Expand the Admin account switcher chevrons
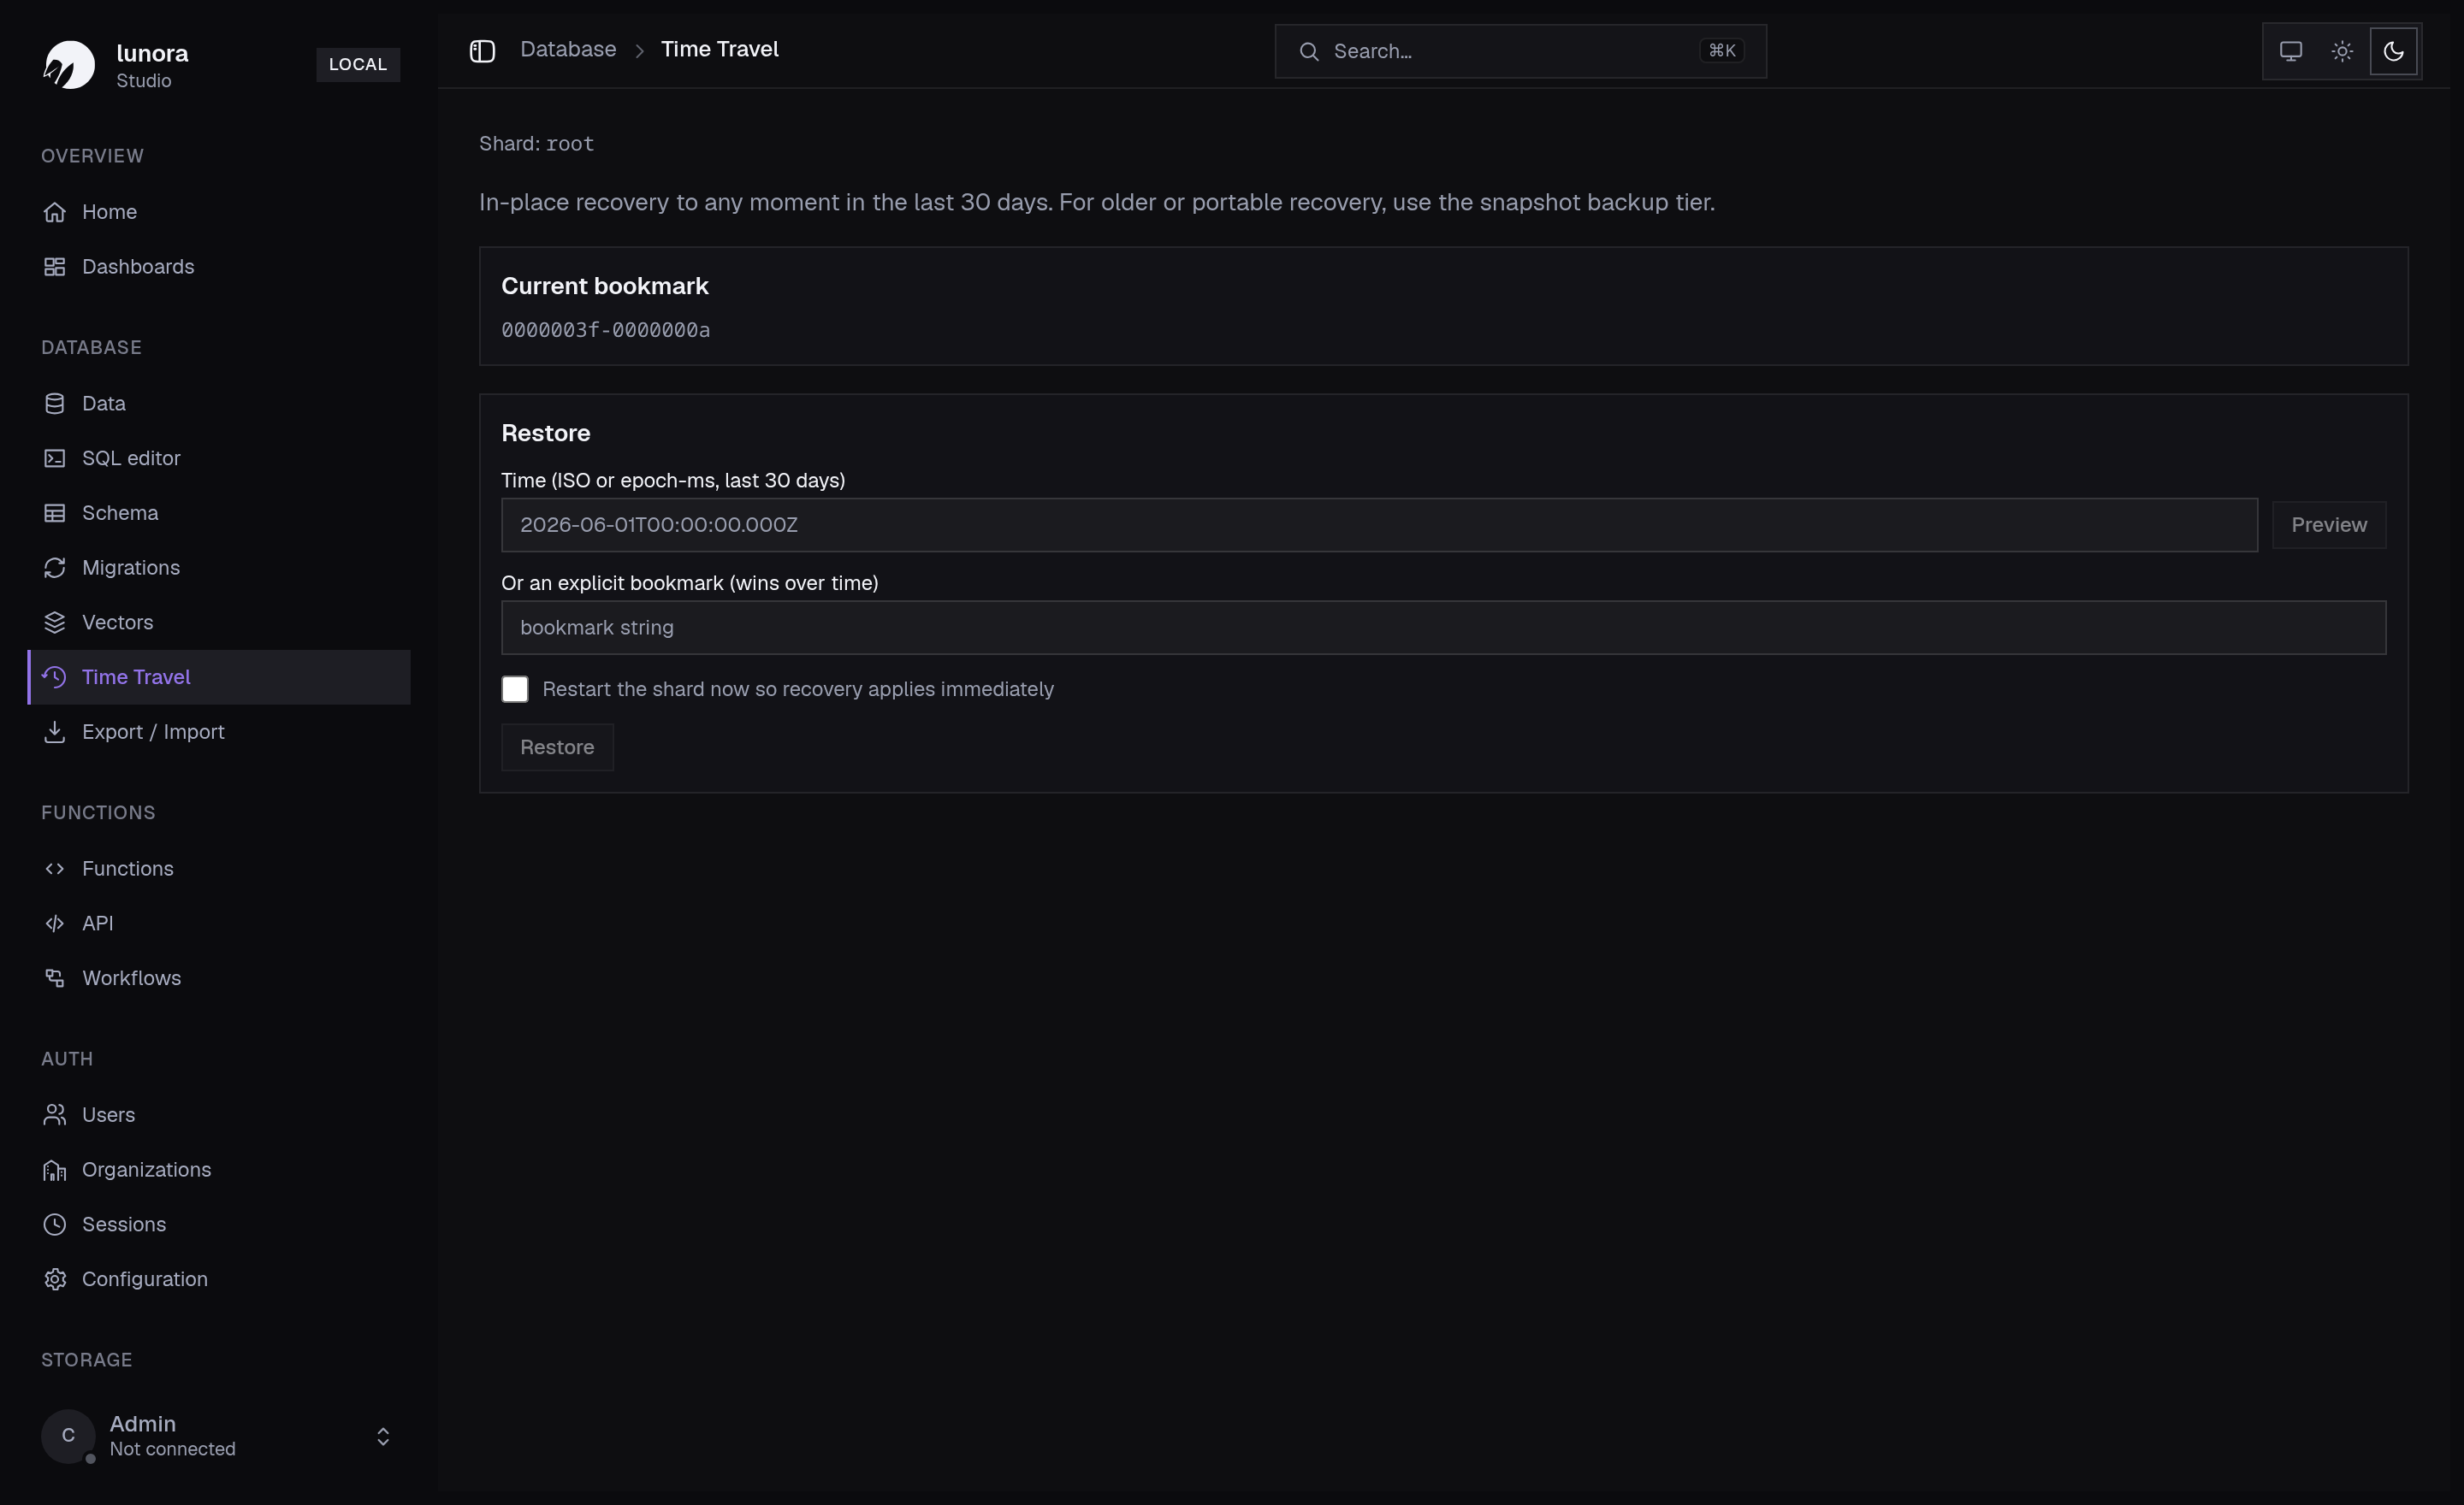This screenshot has height=1505, width=2464. click(x=383, y=1437)
